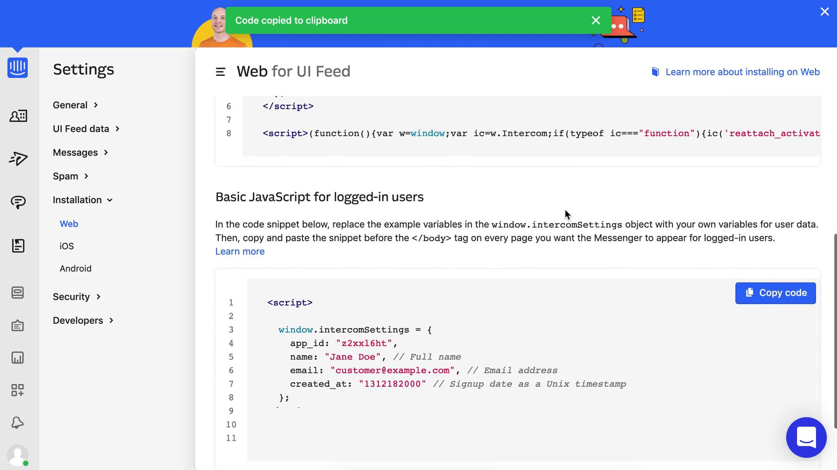Expand the Spam settings section

tap(71, 176)
